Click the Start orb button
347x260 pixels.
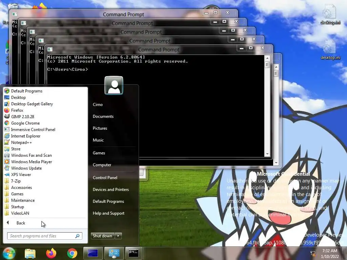click(9, 253)
